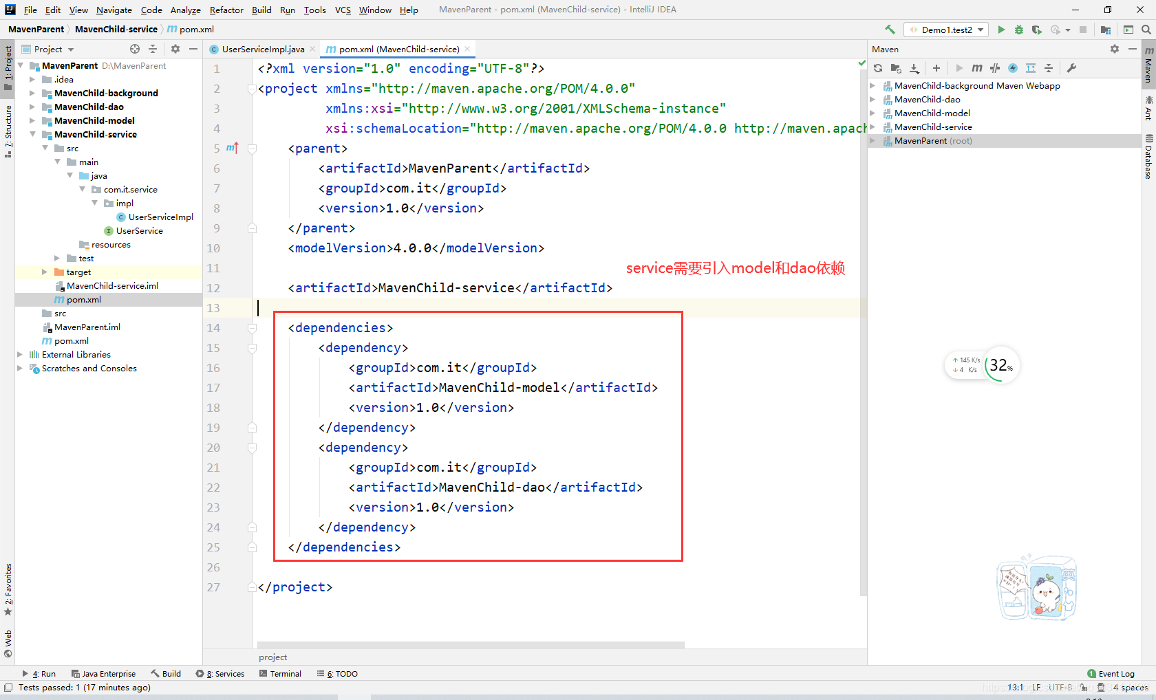Hide the Maven tool window
Screen dimensions: 1156x700
[x=1133, y=49]
